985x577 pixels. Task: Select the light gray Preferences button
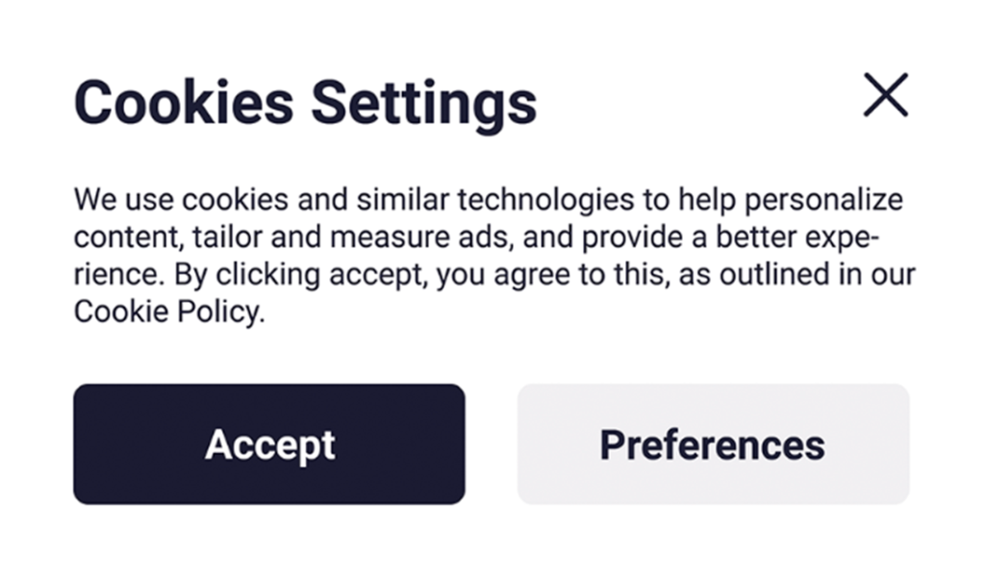tap(713, 444)
